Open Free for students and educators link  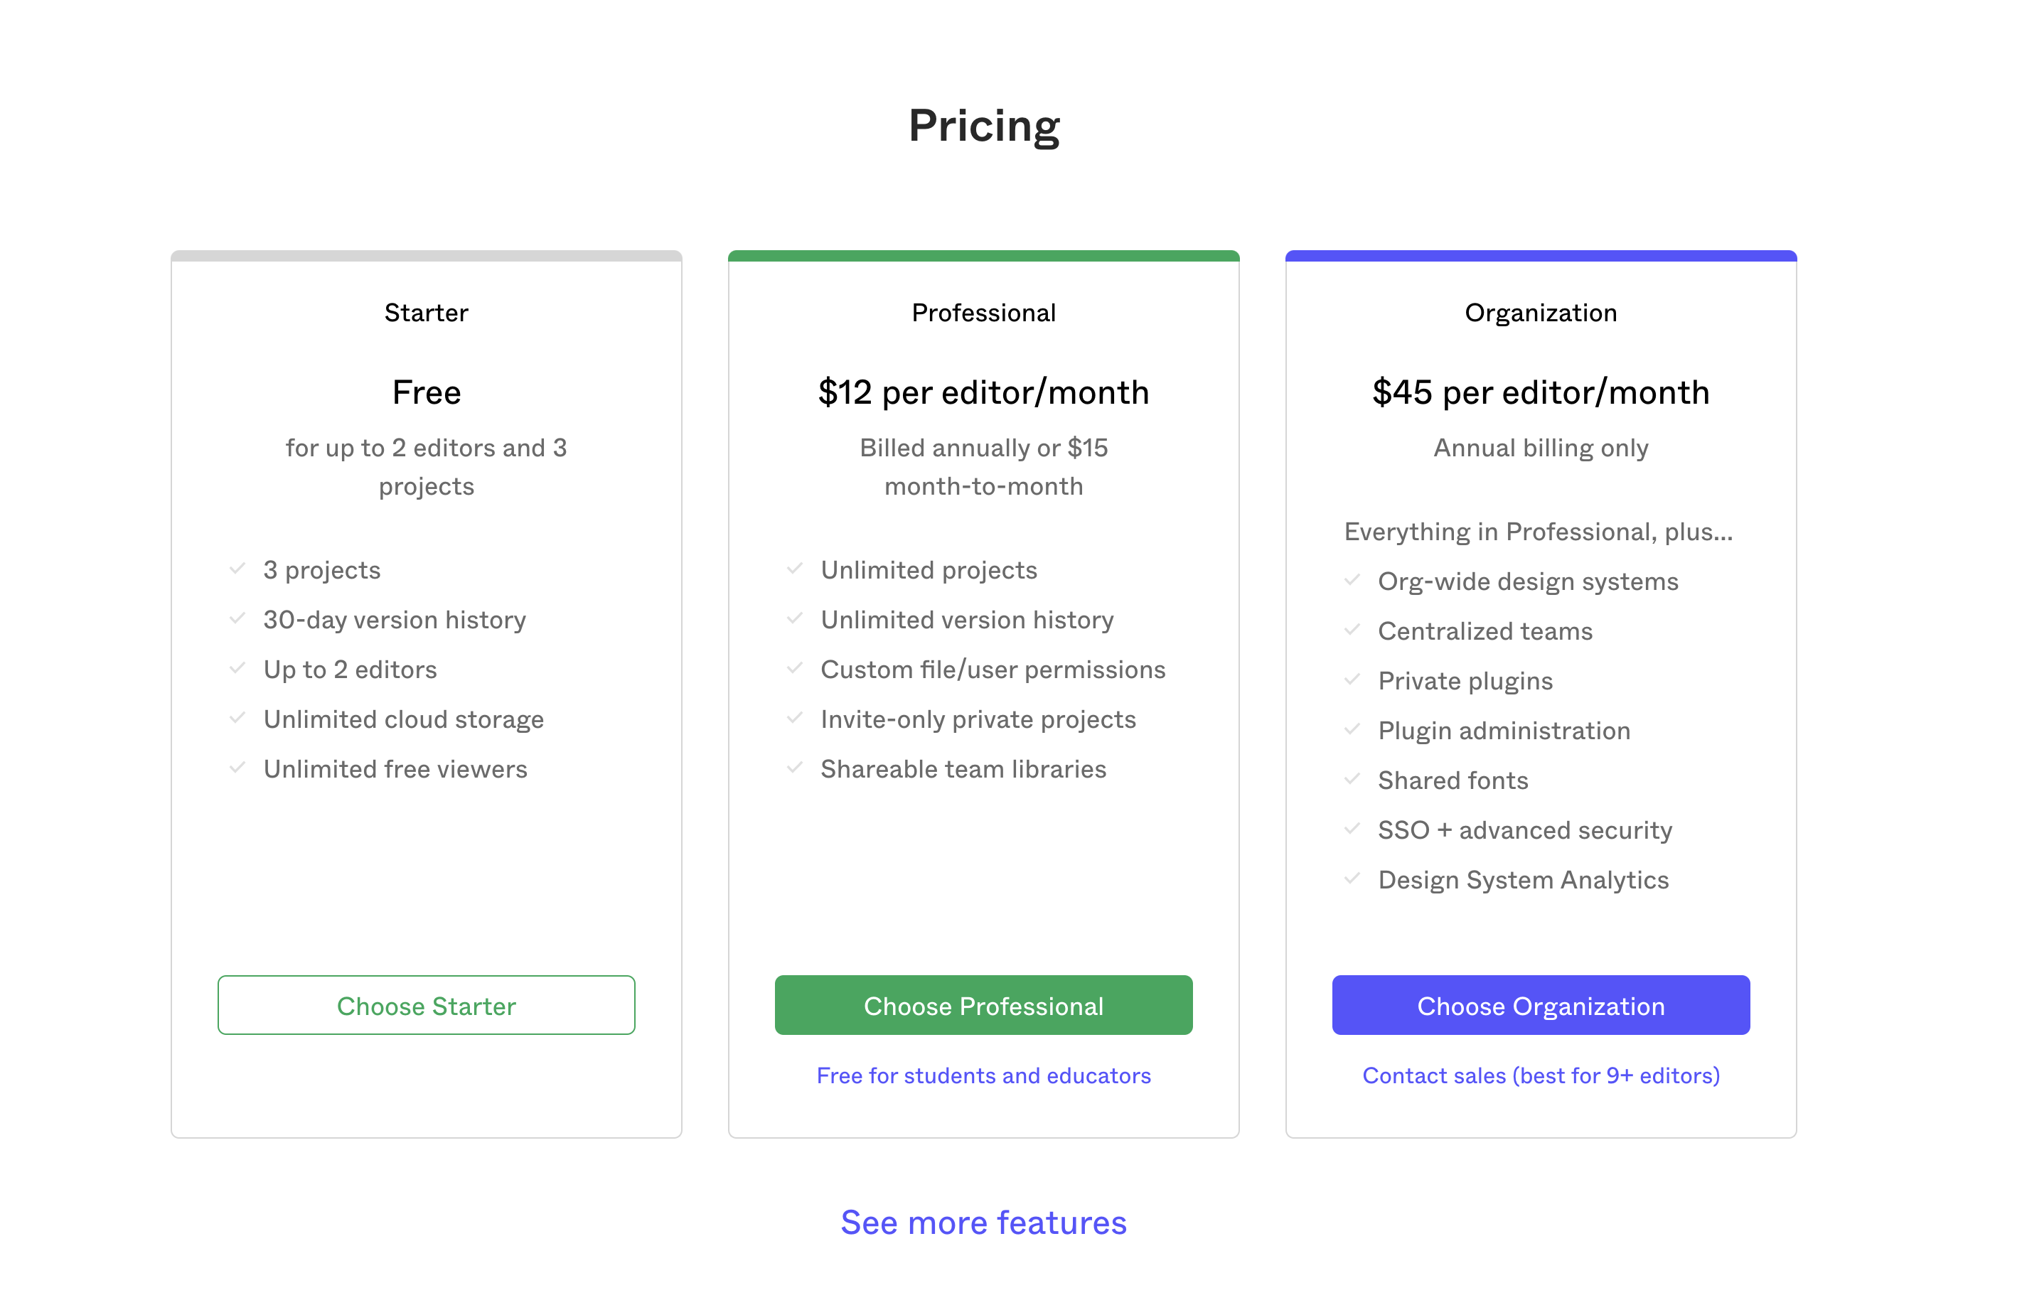pos(983,1075)
